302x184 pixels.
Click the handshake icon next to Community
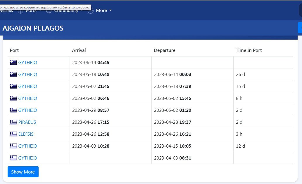point(49,11)
